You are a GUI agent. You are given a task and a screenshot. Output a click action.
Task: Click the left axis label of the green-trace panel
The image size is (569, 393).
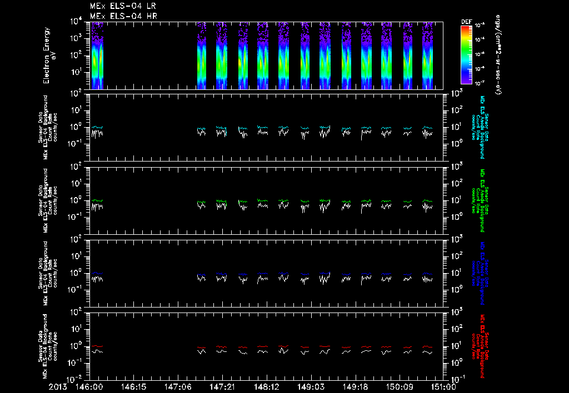click(48, 200)
